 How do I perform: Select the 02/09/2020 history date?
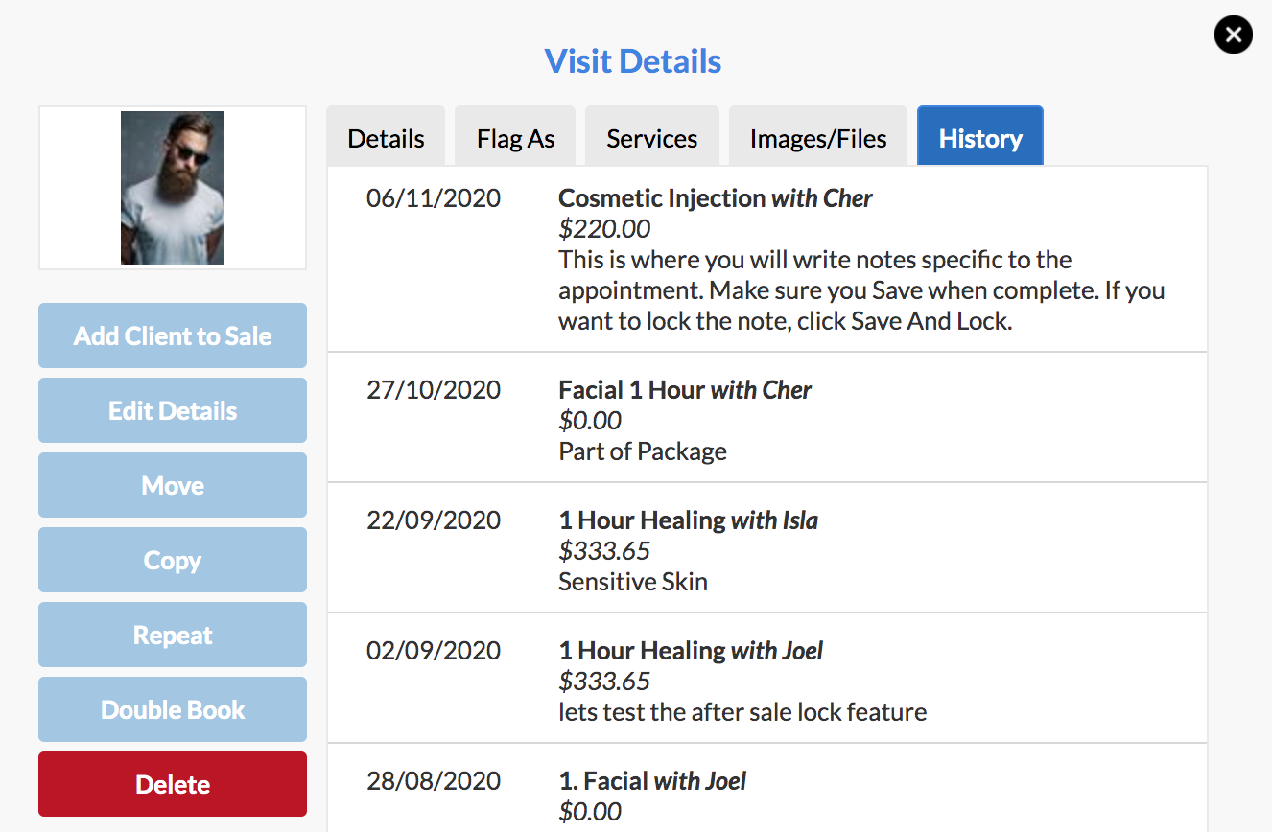[x=434, y=651]
